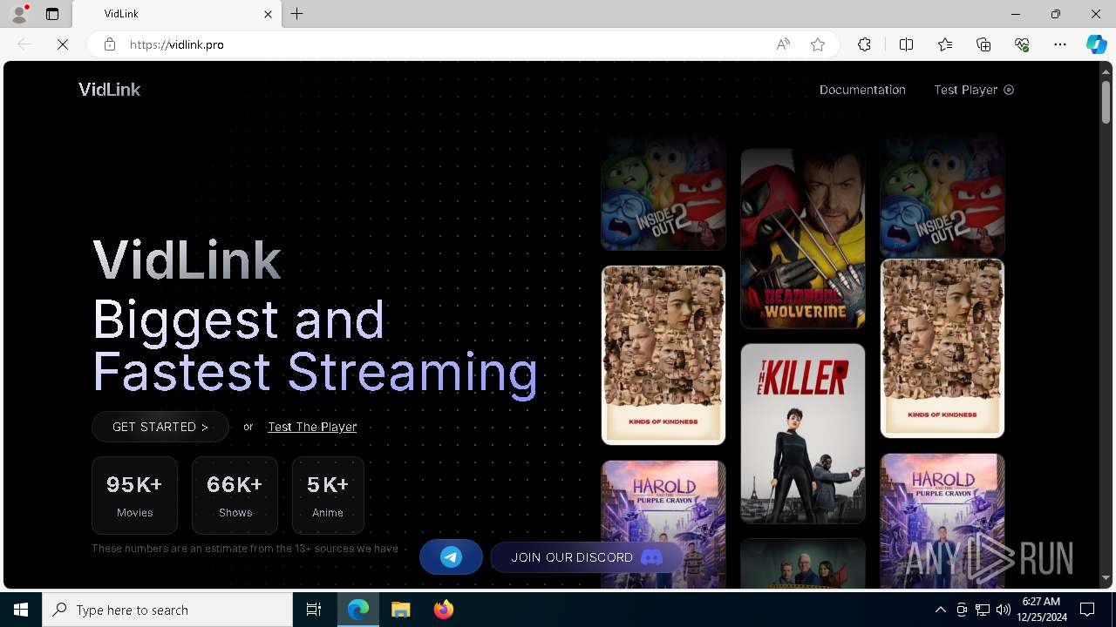Open the notification center icon
This screenshot has width=1116, height=627.
click(1087, 610)
